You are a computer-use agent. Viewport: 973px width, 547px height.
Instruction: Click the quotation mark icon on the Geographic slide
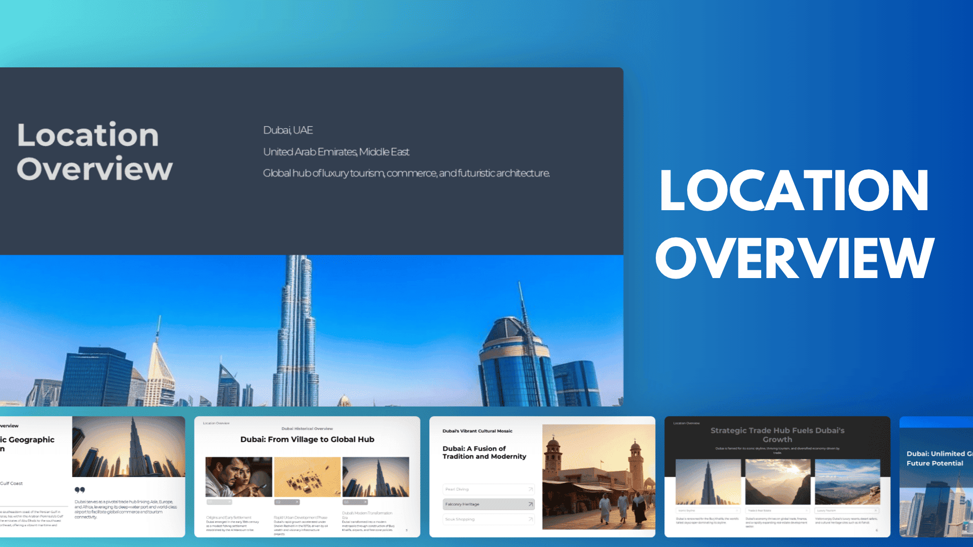[x=80, y=490]
